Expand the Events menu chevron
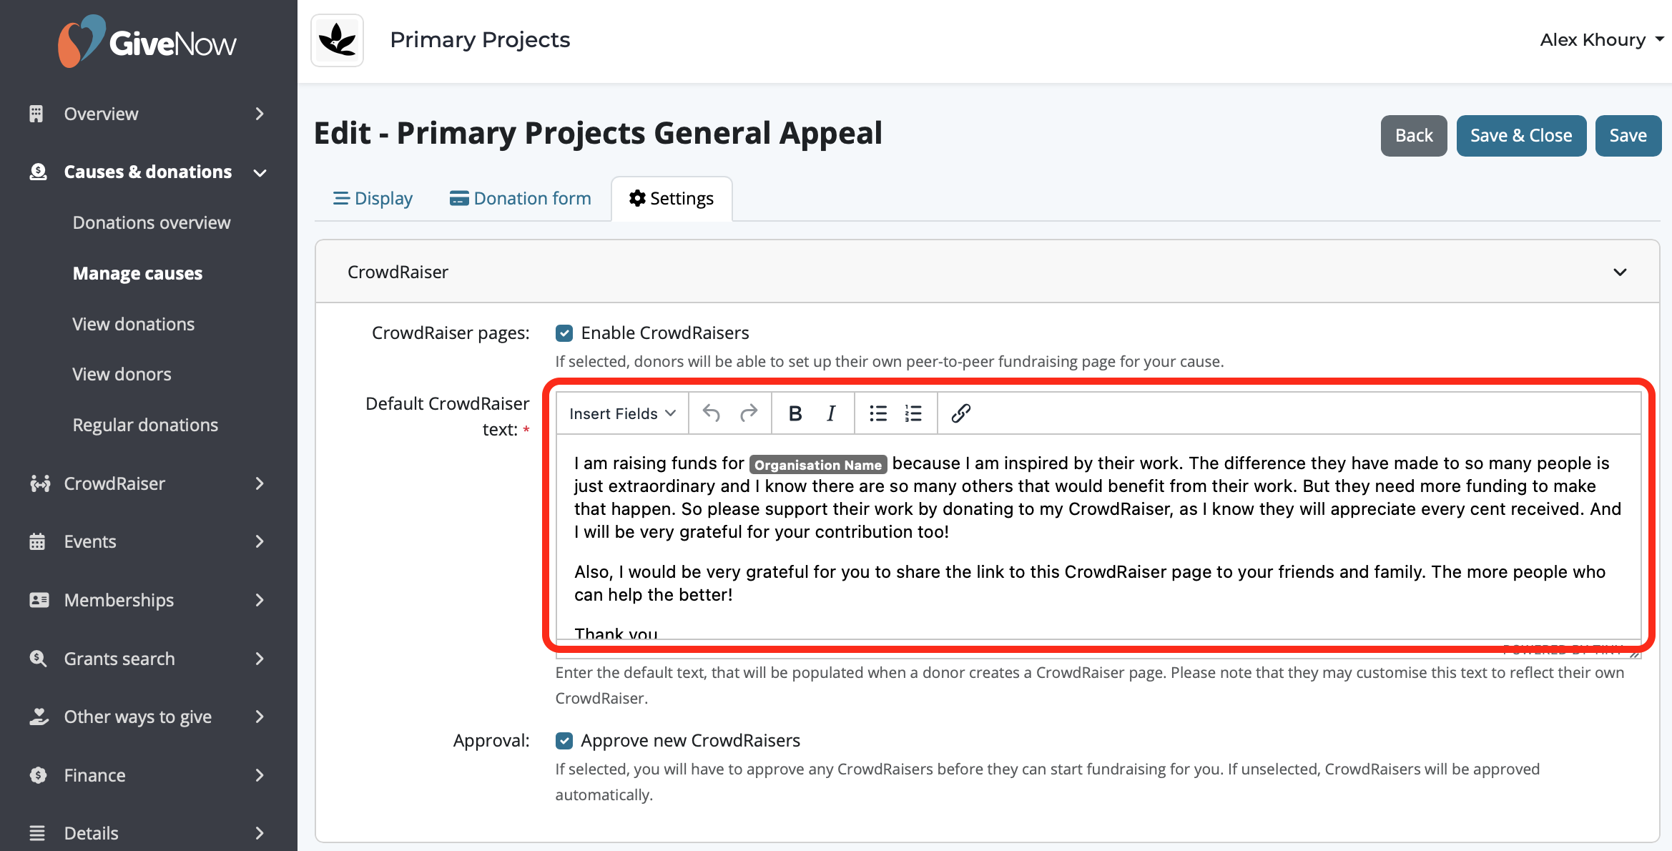 260,541
